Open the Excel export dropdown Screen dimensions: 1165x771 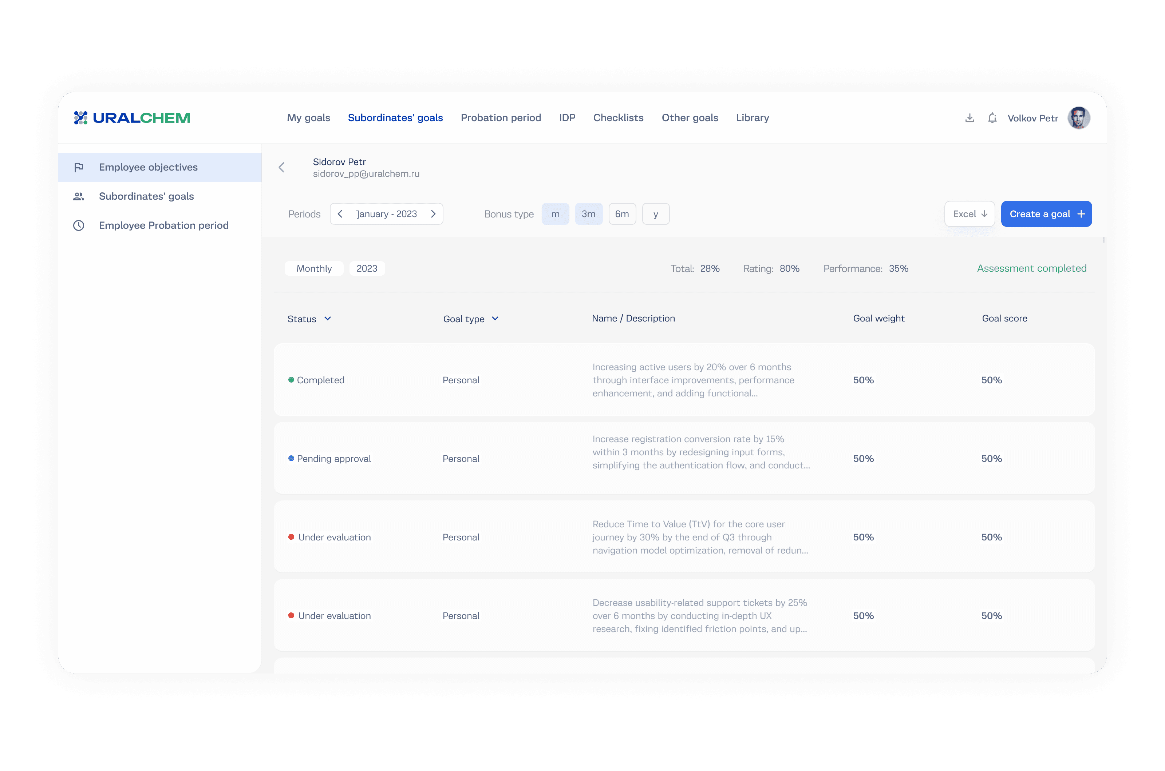coord(969,214)
